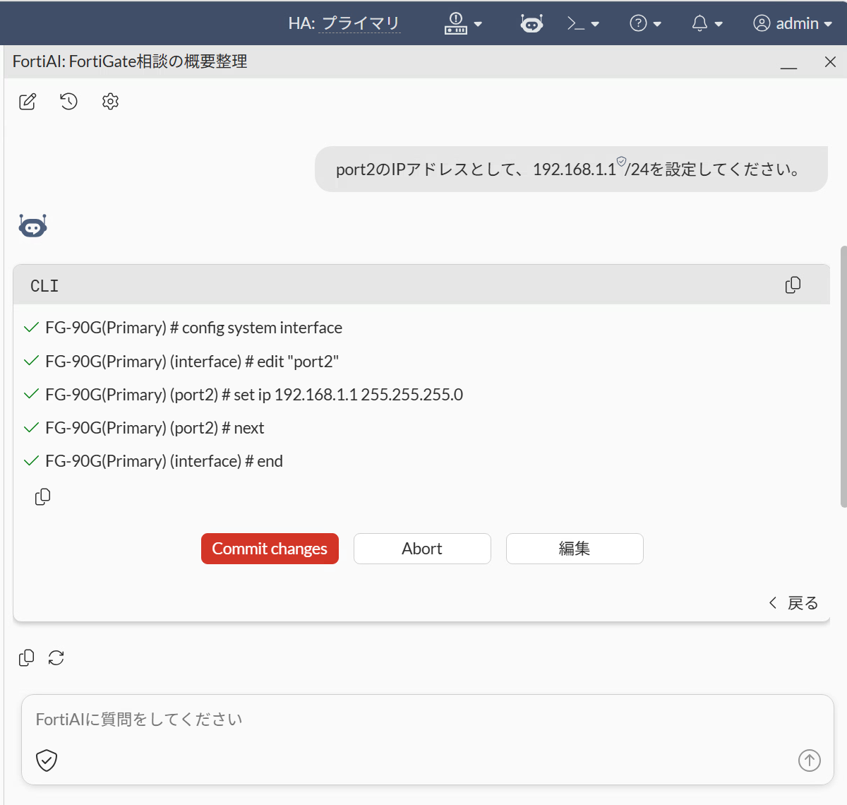This screenshot has height=805, width=847.
Task: Select the 'set ip 192.168.1.1 255.255.255.0' line
Action: pos(254,395)
